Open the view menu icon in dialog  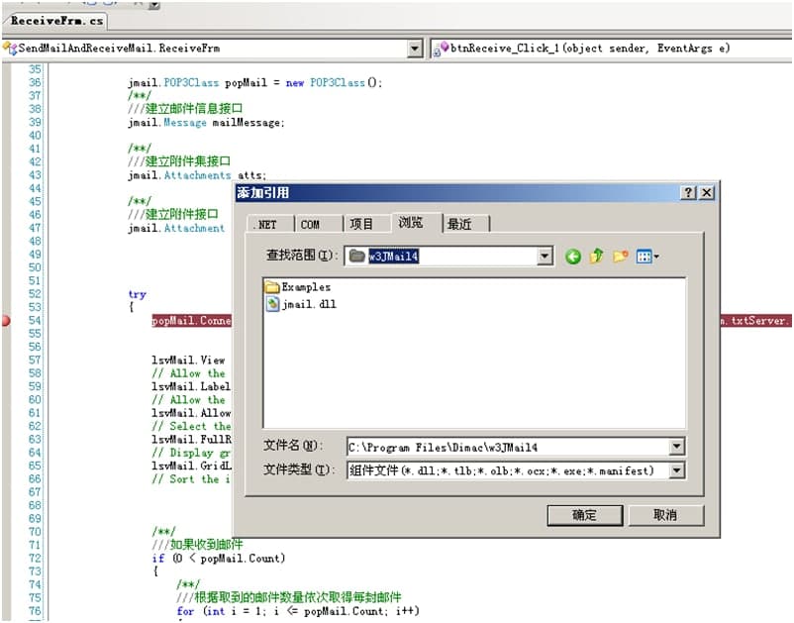[x=647, y=257]
